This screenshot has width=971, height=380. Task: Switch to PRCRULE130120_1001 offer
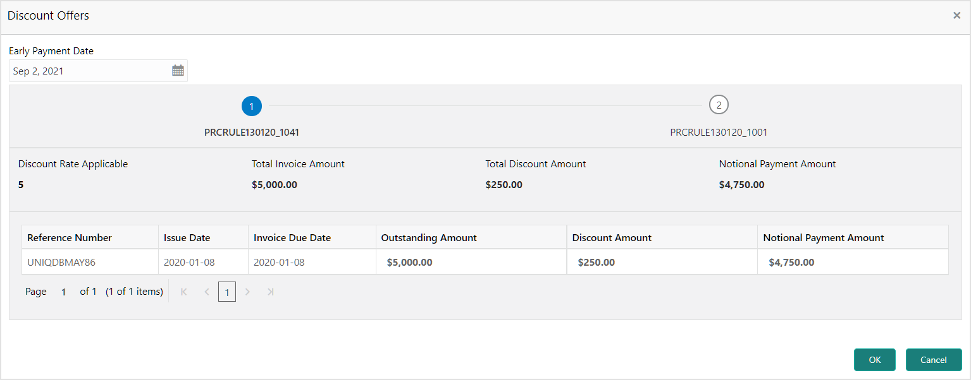[719, 133]
